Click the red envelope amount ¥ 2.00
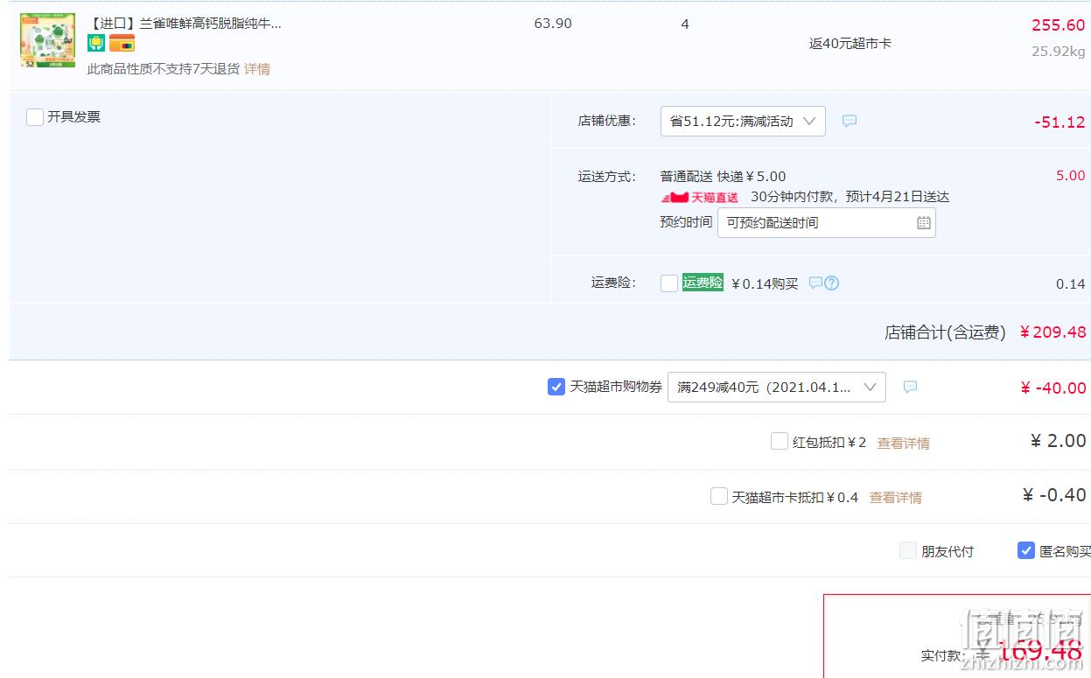This screenshot has height=678, width=1091. pos(1059,441)
